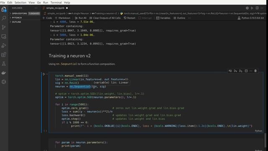This screenshot has width=268, height=151.
Task: Open the Explorer view in activity bar
Action: (x=4, y=9)
